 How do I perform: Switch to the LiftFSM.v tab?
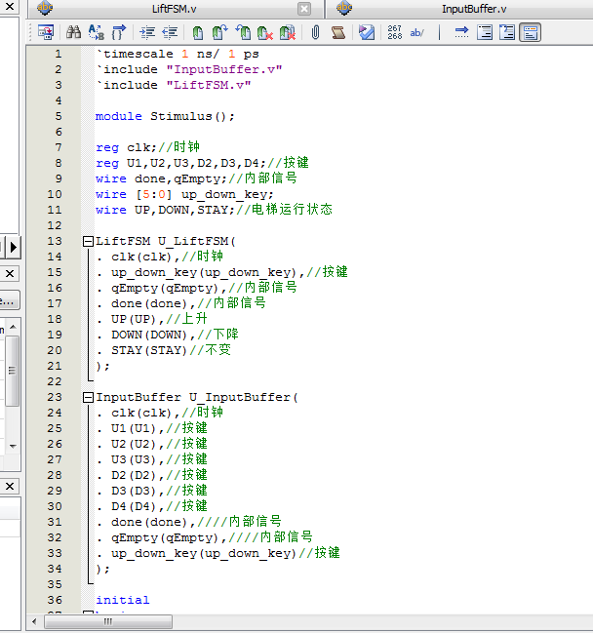click(x=174, y=9)
